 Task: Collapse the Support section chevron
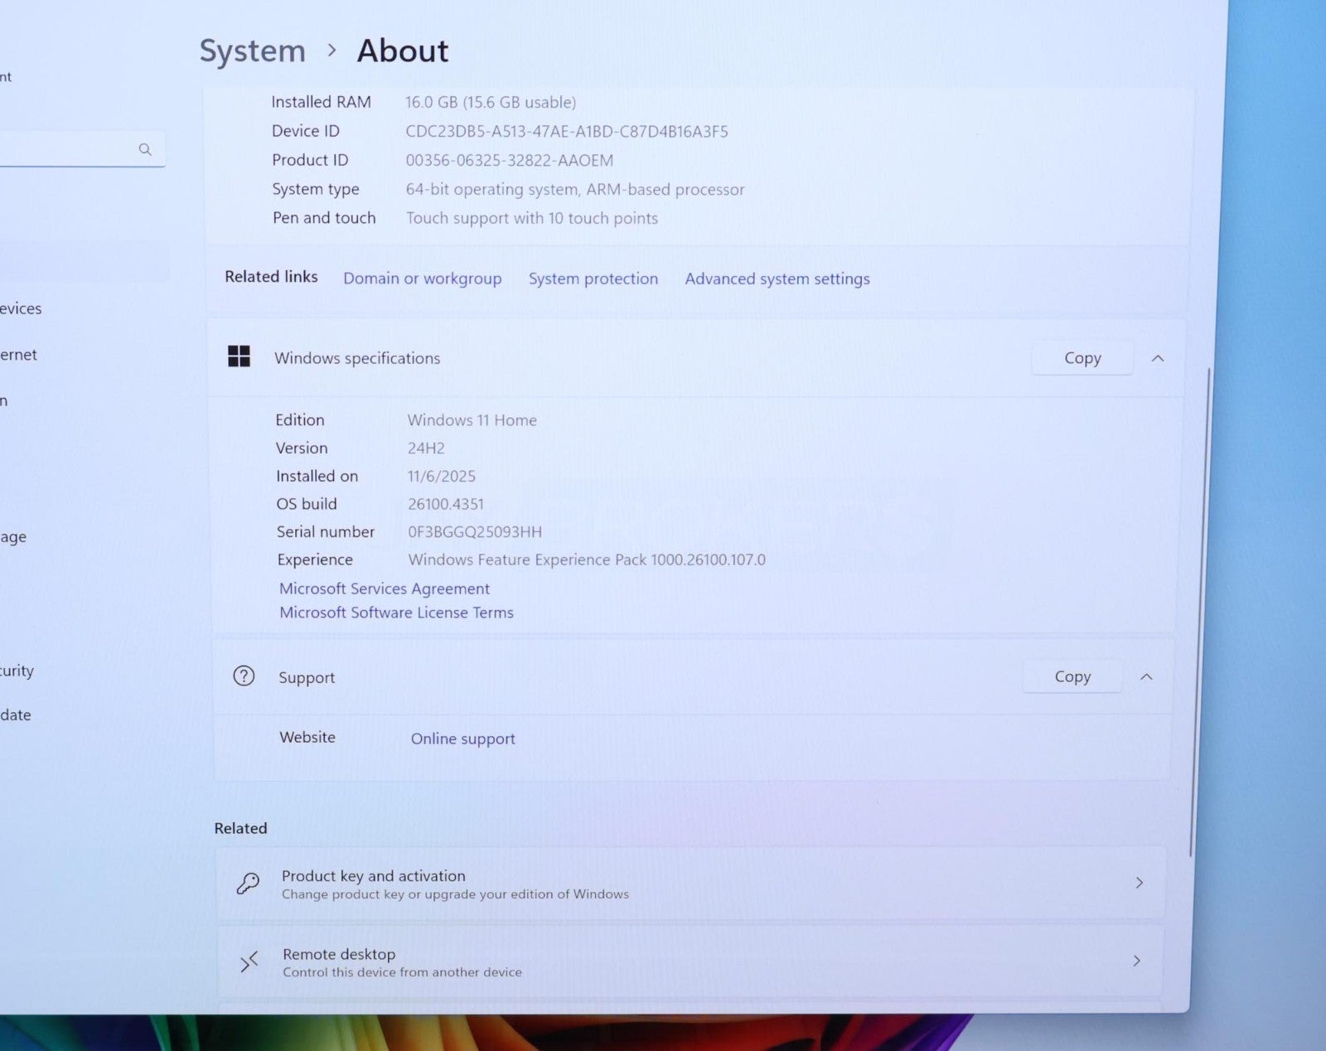[x=1146, y=677]
